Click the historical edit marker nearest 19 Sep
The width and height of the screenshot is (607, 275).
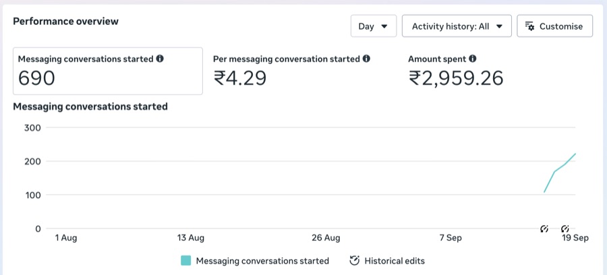click(565, 228)
